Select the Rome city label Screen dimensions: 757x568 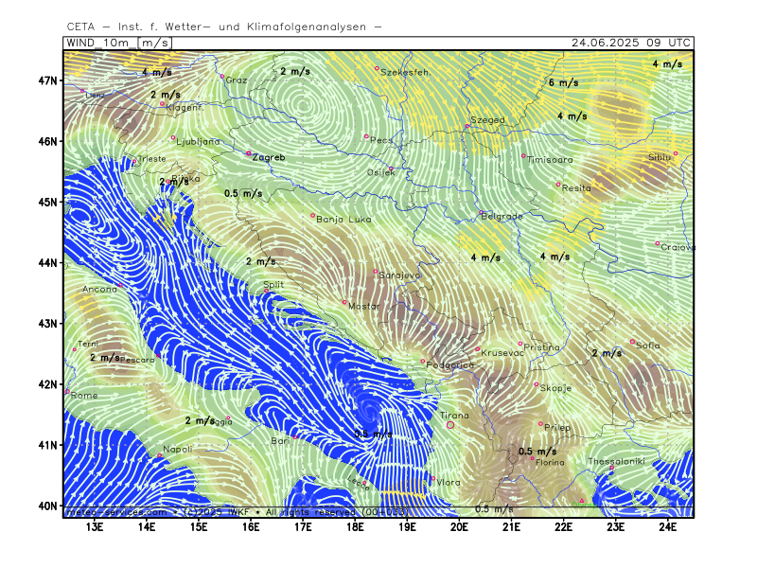[84, 396]
